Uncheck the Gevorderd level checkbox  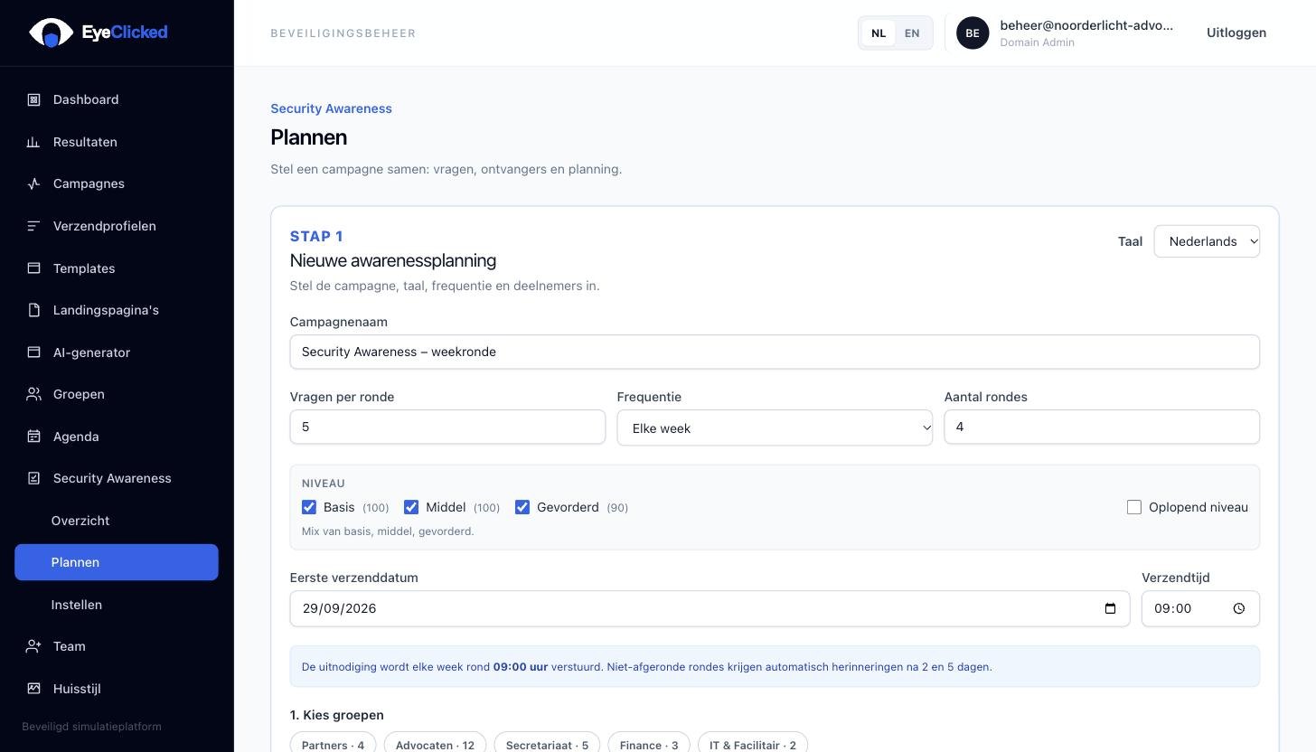pyautogui.click(x=522, y=507)
